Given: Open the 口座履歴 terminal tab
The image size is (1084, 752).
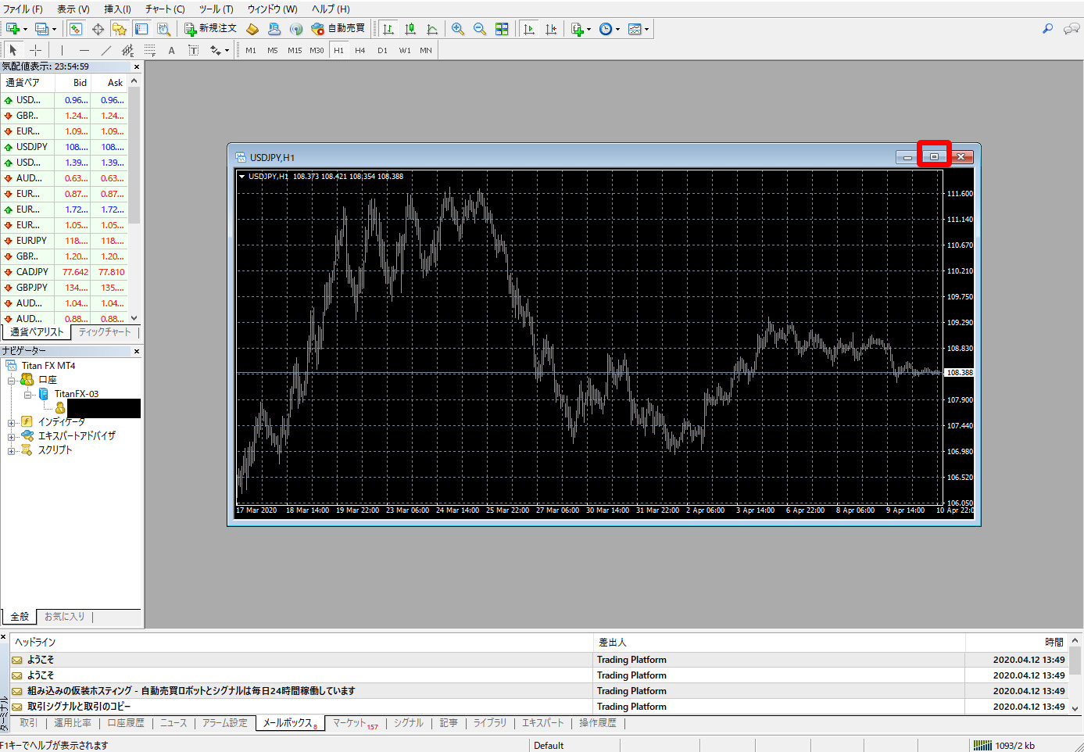Looking at the screenshot, I should coord(126,723).
